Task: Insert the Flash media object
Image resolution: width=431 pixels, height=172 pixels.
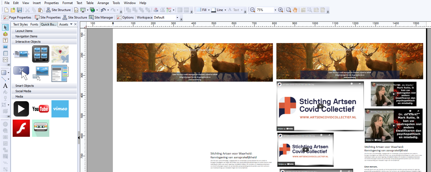Action: (21, 128)
